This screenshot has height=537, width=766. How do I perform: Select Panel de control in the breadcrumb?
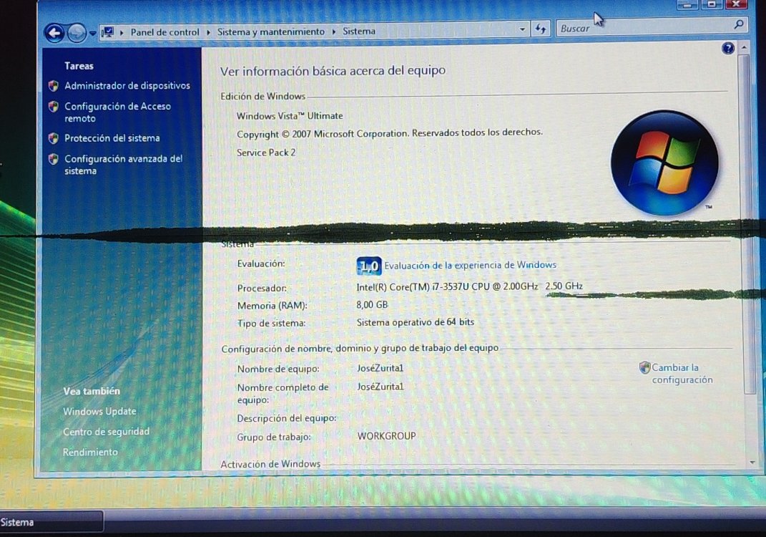pyautogui.click(x=165, y=32)
